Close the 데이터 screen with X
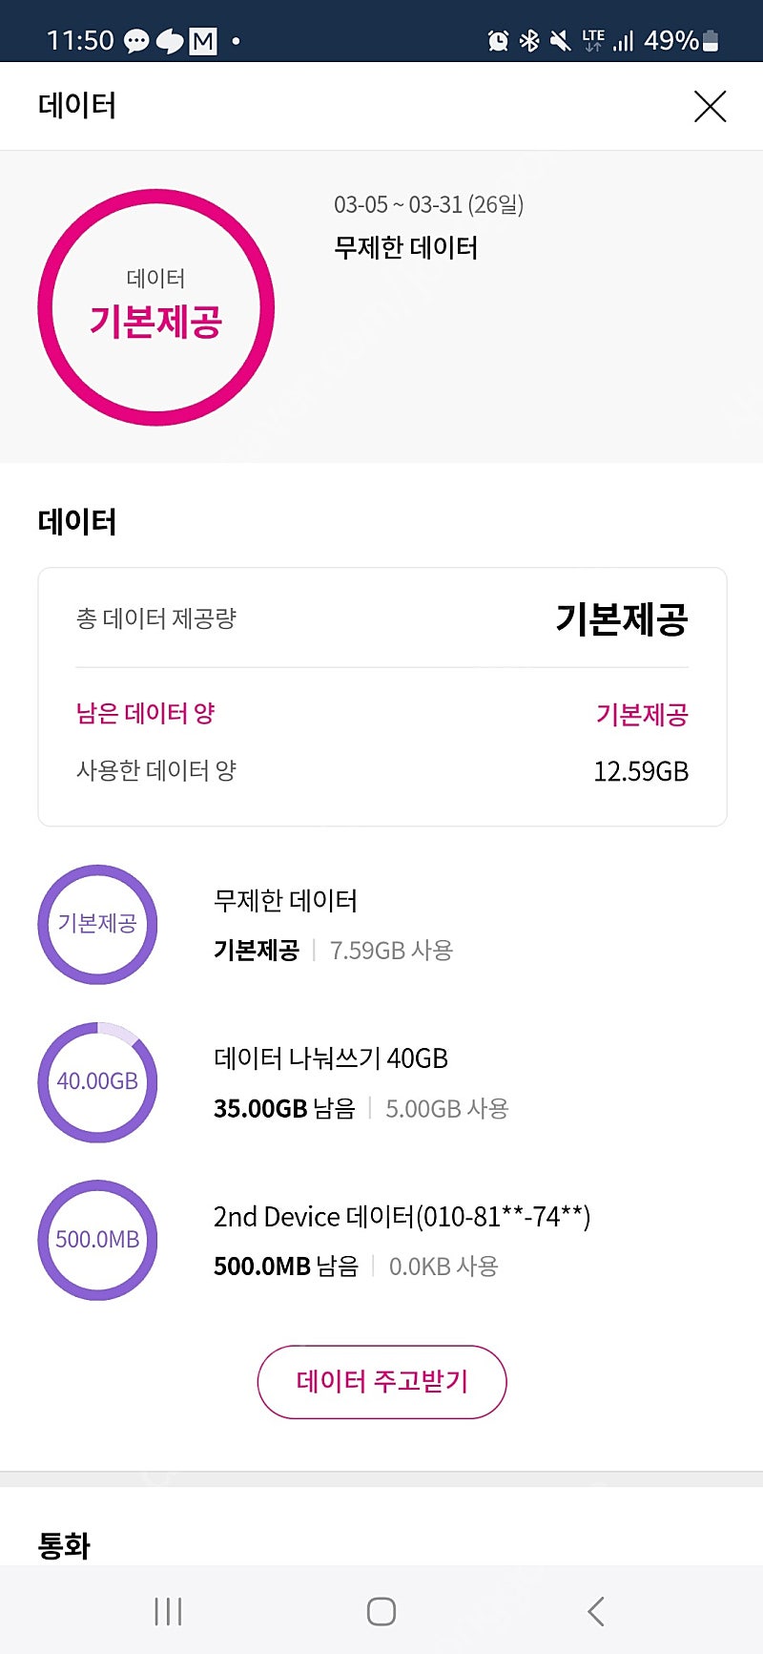 pyautogui.click(x=710, y=106)
